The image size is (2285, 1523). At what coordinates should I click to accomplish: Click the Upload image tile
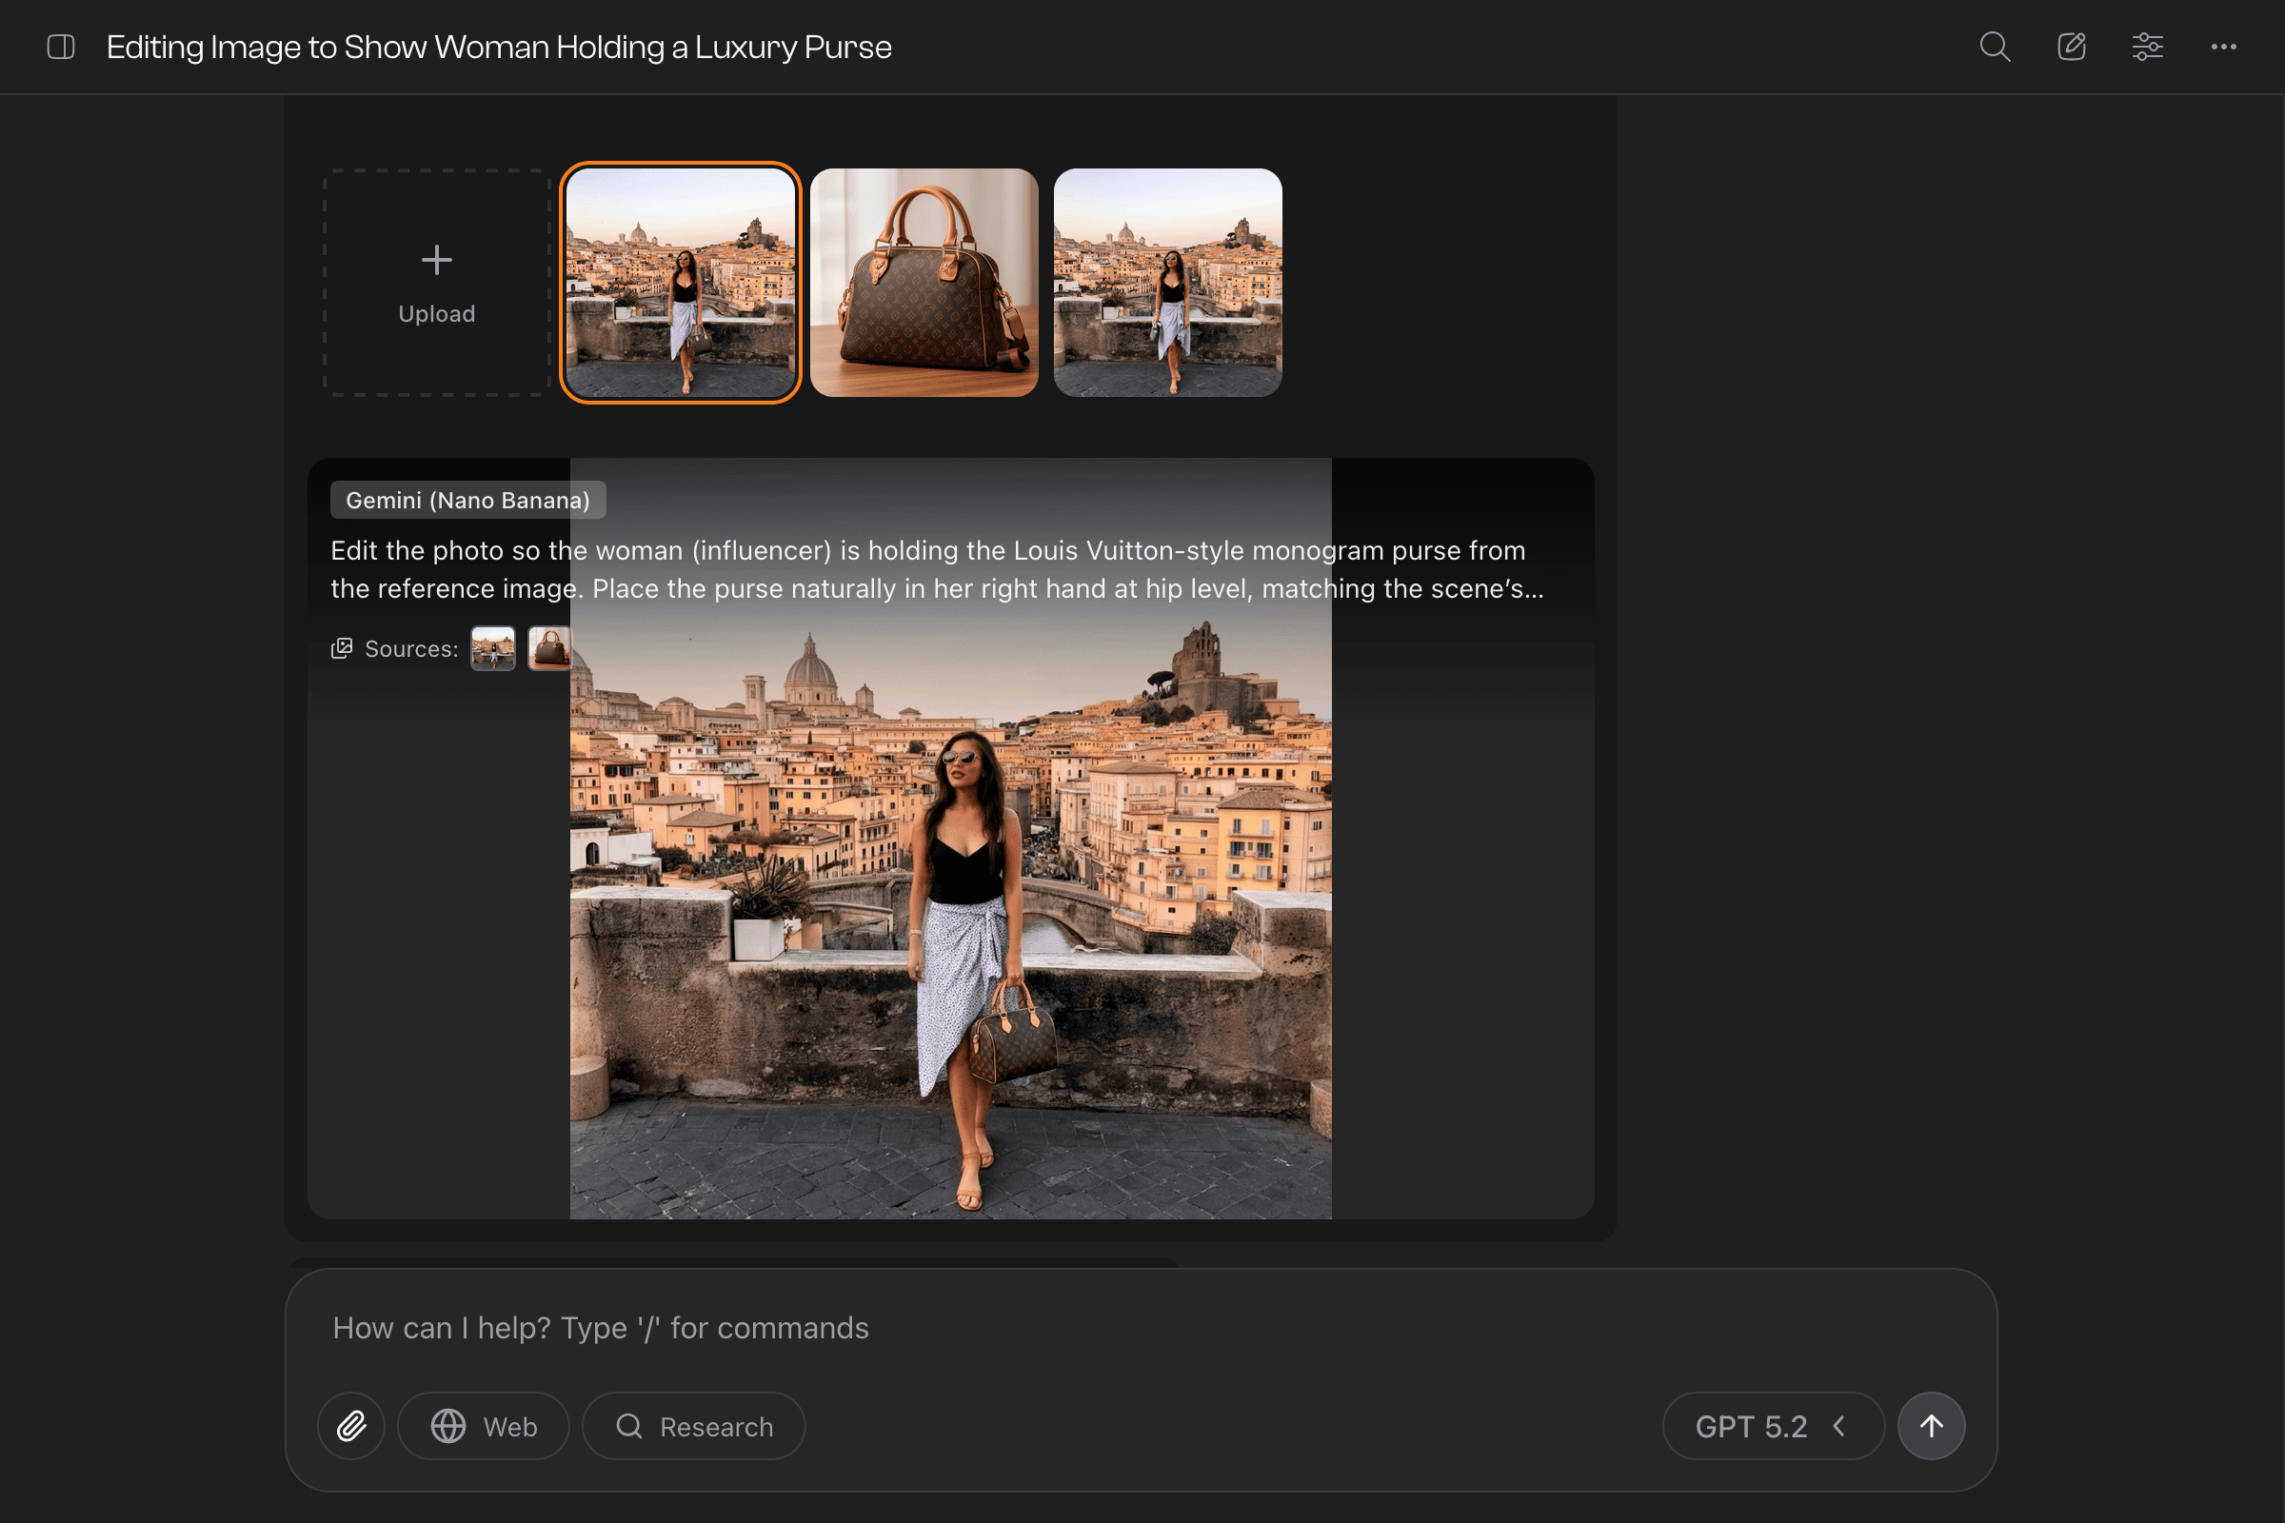[437, 283]
